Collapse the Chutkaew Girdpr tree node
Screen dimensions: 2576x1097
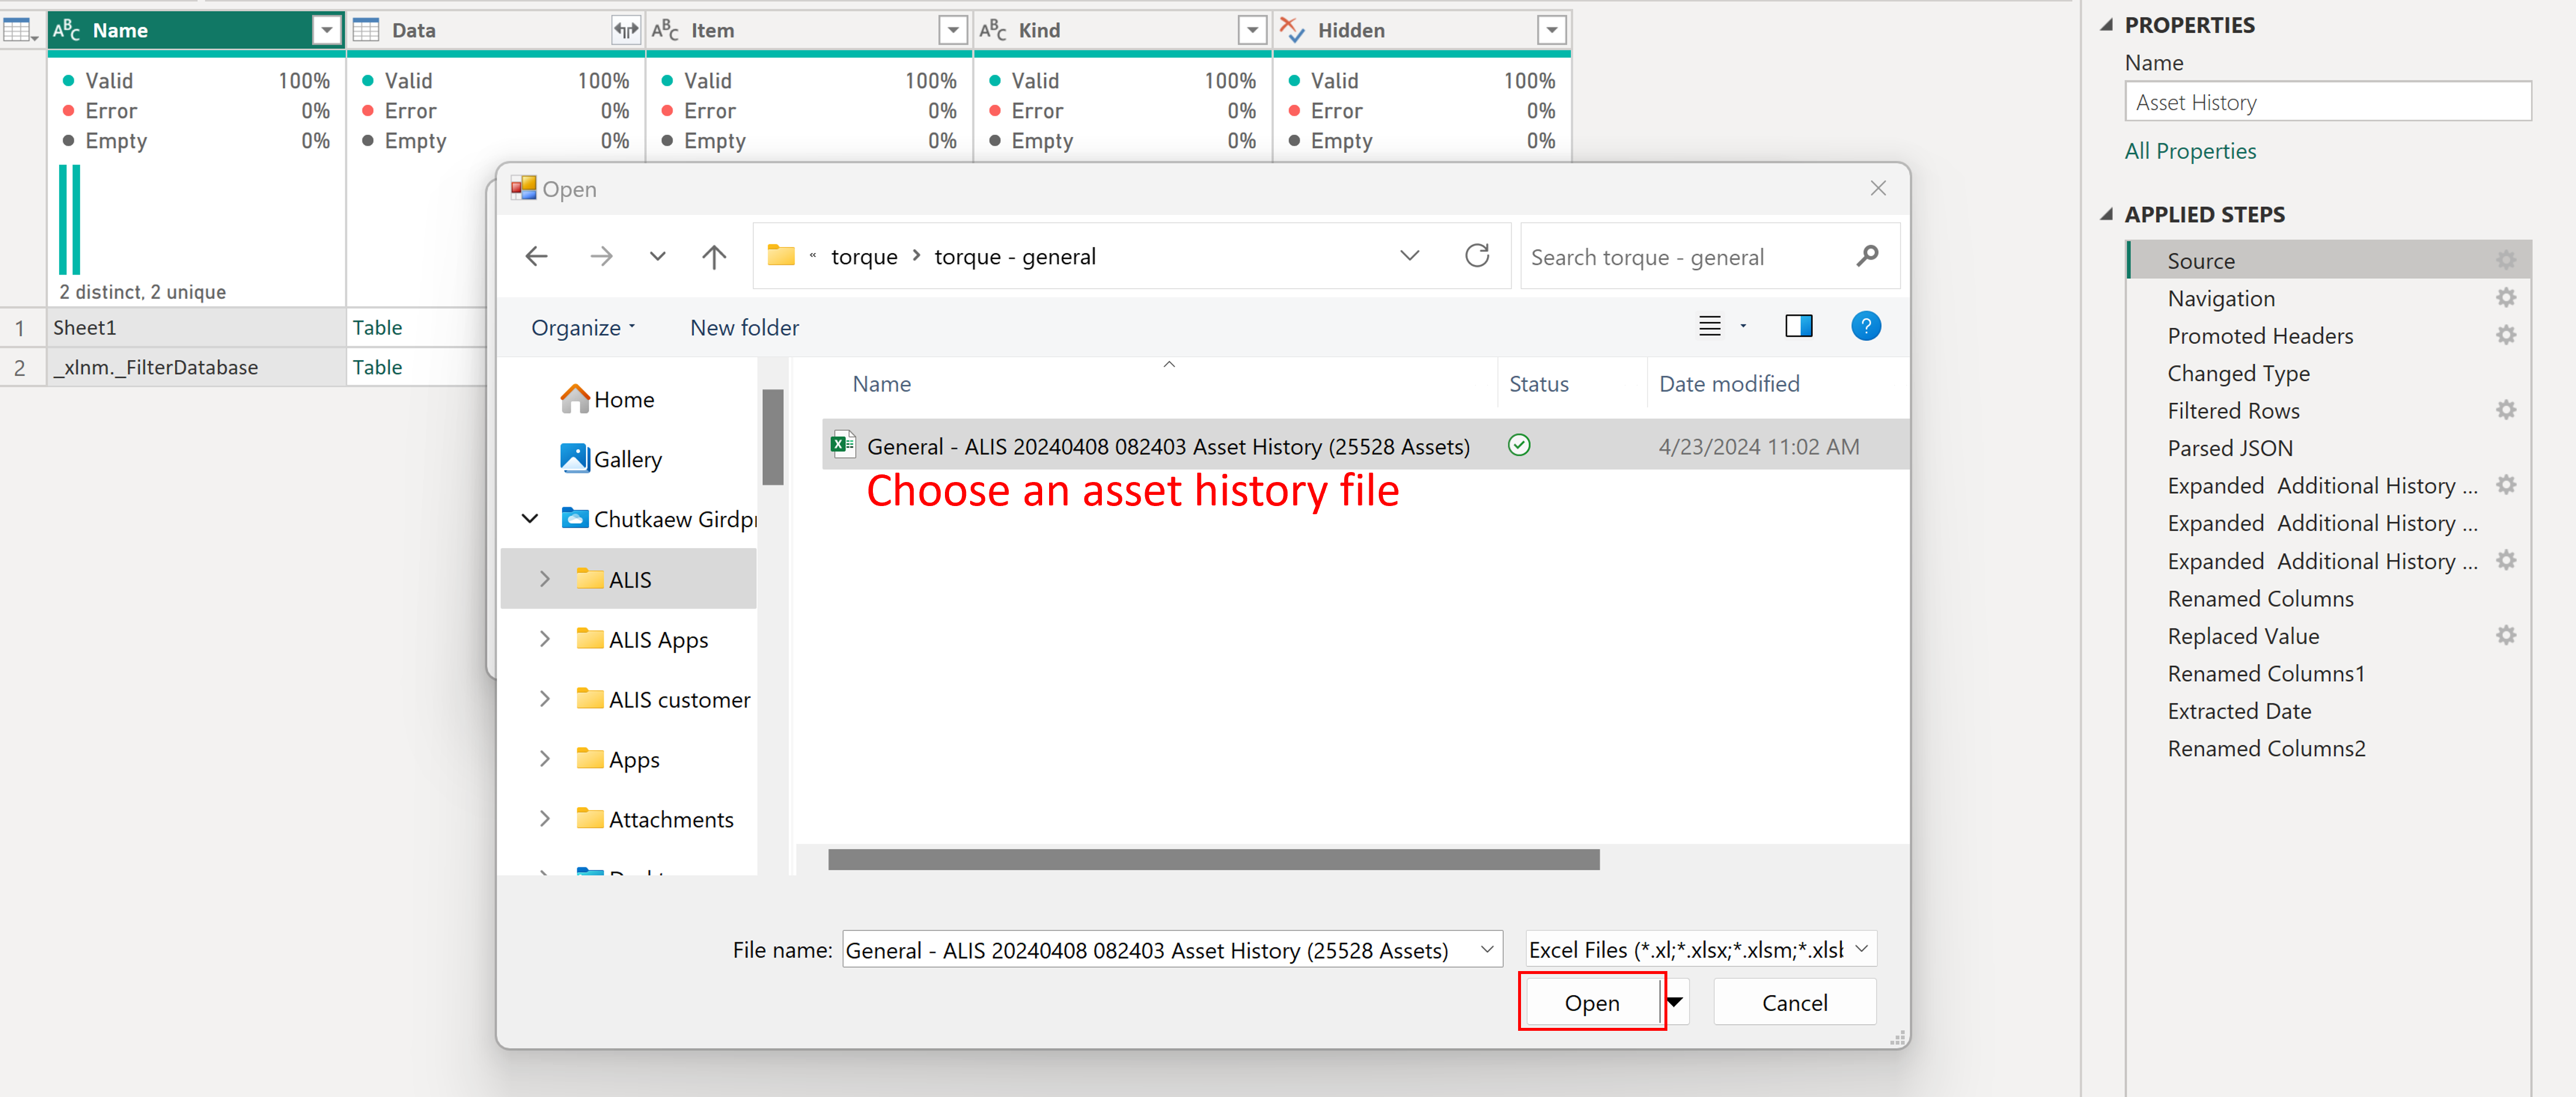(530, 518)
